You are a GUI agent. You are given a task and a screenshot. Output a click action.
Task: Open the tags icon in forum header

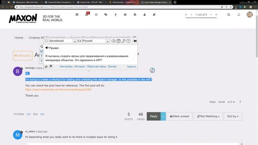106,14
